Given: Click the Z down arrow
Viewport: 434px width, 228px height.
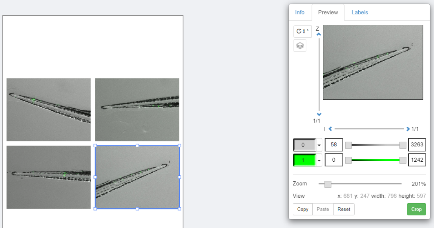Looking at the screenshot, I should [319, 114].
